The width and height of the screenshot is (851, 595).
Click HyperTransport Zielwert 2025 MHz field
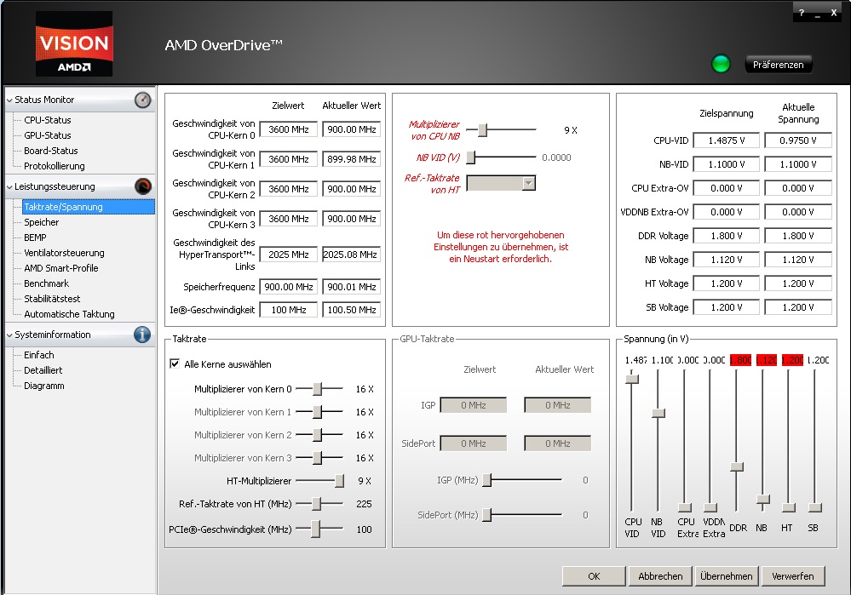pos(288,255)
